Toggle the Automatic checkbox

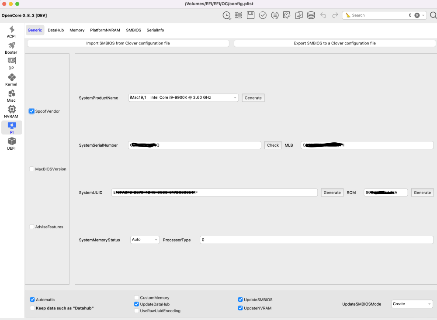pyautogui.click(x=32, y=299)
